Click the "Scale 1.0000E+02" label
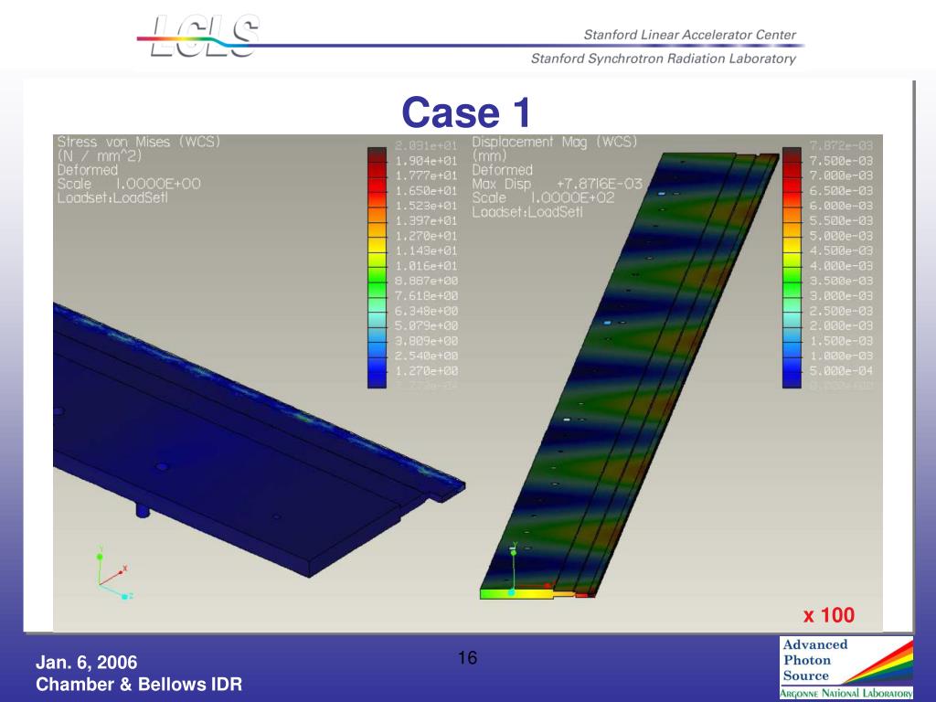This screenshot has width=936, height=702. coord(543,197)
